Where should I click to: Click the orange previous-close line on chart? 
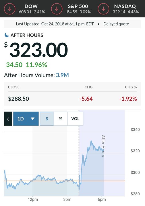[x=64, y=181]
